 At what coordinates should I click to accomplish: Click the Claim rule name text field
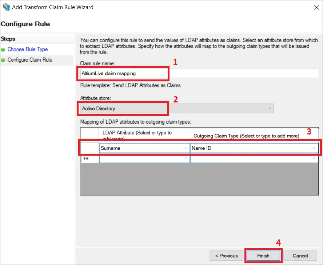pos(199,73)
